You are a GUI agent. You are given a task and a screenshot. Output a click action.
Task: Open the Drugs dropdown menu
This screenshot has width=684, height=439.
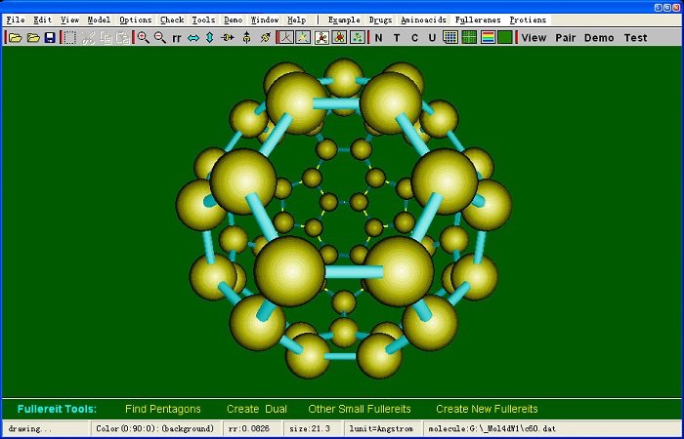click(380, 20)
